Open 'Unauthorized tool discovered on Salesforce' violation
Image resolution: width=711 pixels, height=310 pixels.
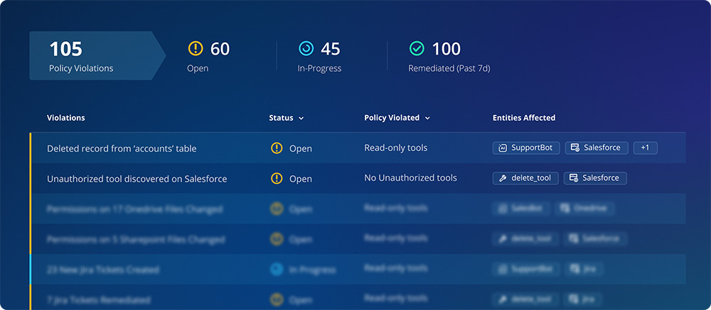137,179
